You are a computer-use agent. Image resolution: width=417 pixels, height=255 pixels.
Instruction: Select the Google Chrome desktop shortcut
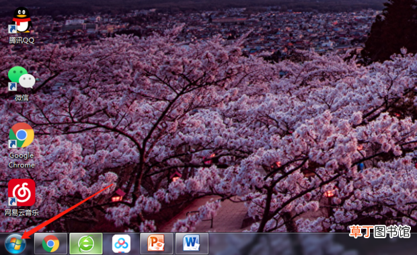(22, 135)
